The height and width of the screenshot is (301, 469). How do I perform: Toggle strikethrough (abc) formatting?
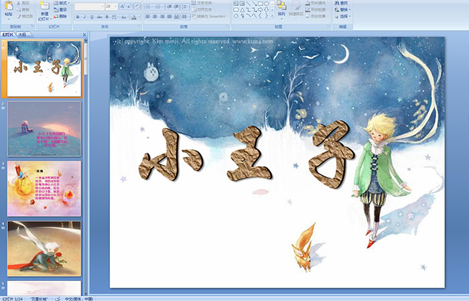(99, 17)
